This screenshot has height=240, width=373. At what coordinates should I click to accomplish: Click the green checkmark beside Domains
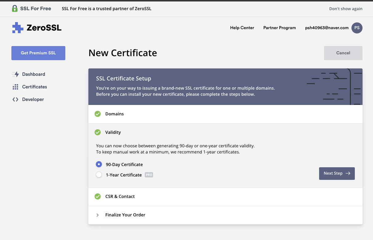click(98, 114)
